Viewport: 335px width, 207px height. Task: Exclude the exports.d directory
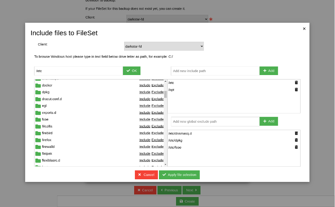pyautogui.click(x=157, y=113)
